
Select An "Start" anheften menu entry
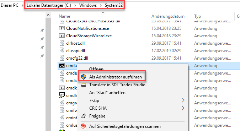pyautogui.click(x=107, y=93)
